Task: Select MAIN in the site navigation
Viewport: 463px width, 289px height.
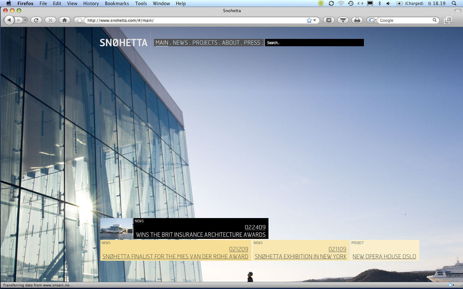Action: [162, 43]
